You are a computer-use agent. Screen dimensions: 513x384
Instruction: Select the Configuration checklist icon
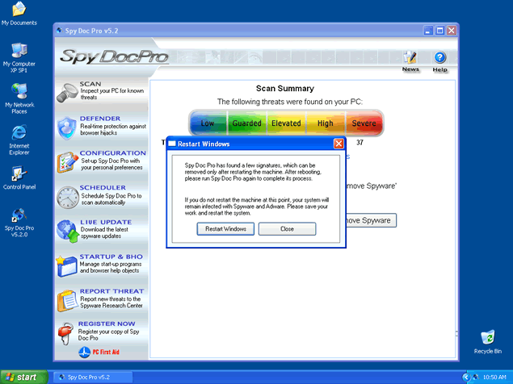(x=67, y=162)
